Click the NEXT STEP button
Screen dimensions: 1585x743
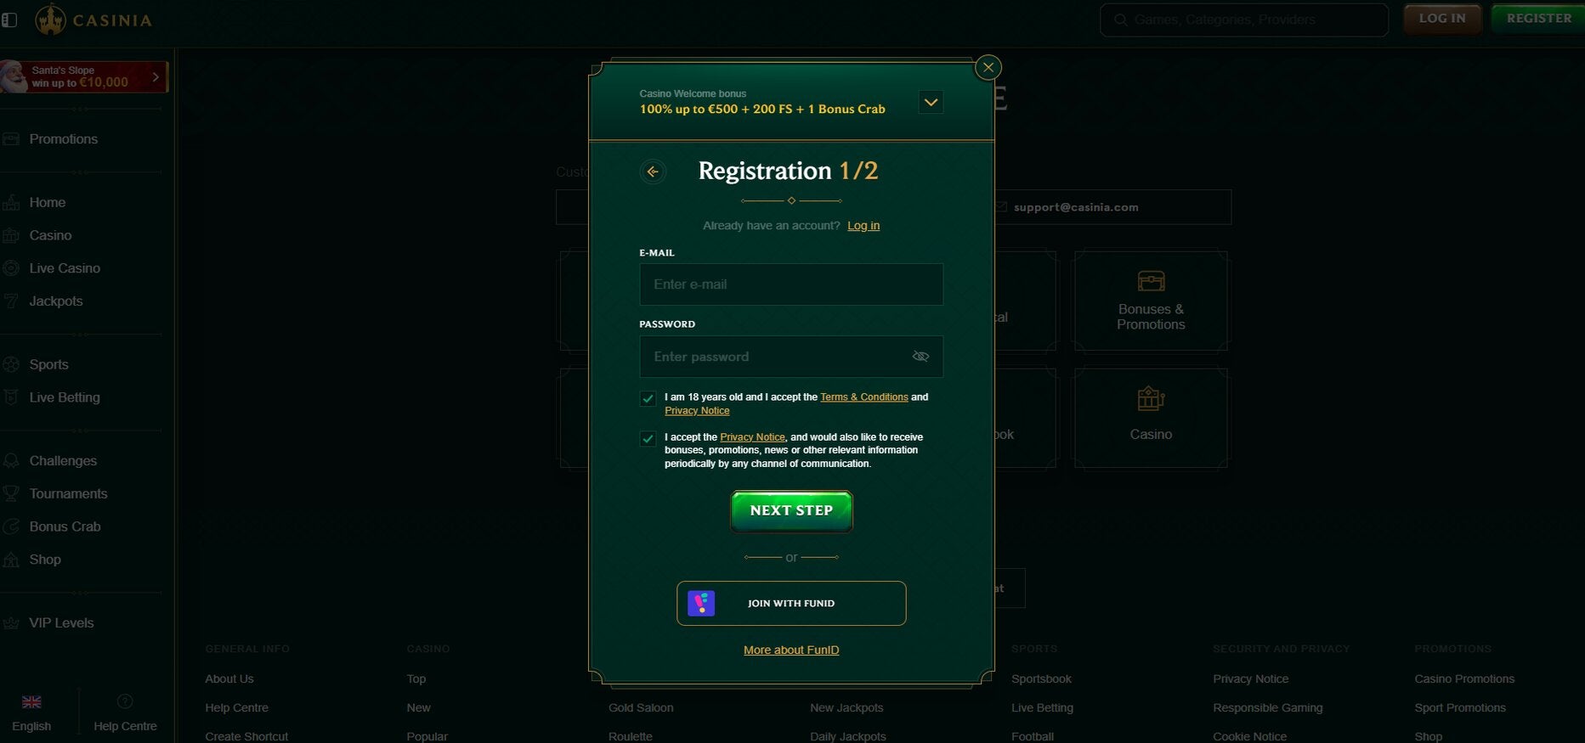coord(791,511)
